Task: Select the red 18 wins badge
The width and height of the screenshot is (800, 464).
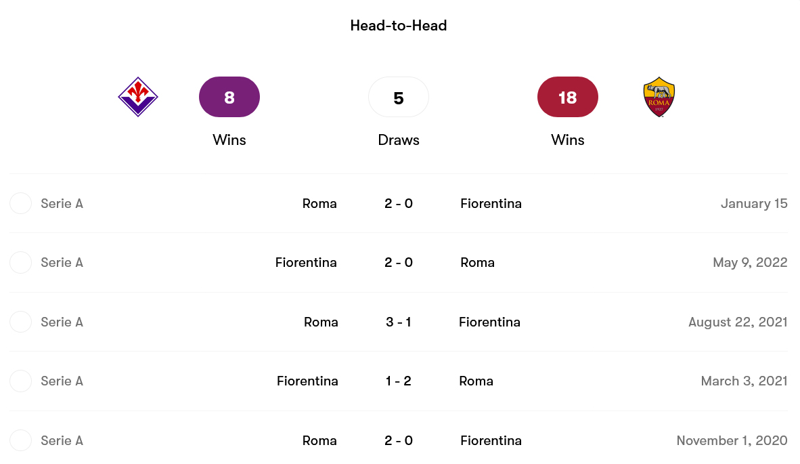Action: pos(567,97)
